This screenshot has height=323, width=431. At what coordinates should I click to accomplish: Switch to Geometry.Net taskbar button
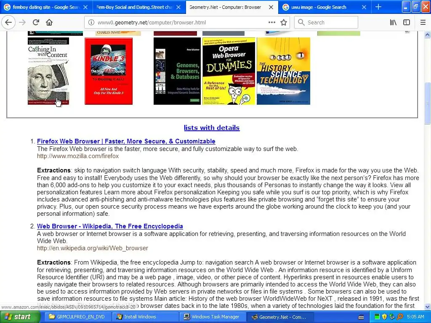(279, 317)
